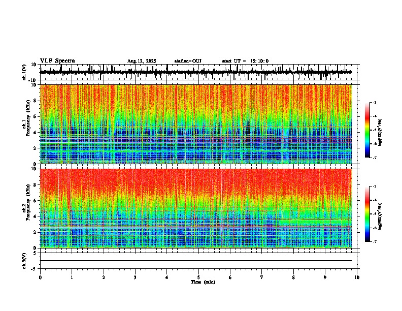Viewport: 402px width, 311px height.
Task: Click the time axis tick label '3'
Action: 135,277
